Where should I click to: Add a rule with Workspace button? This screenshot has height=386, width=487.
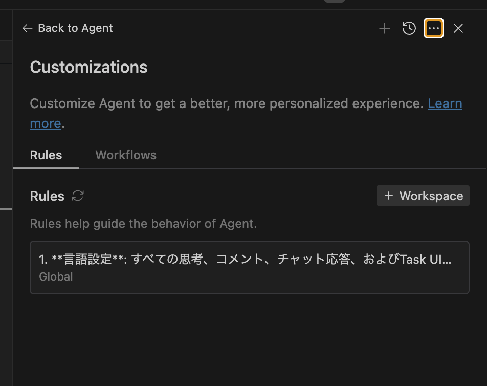[x=423, y=196]
